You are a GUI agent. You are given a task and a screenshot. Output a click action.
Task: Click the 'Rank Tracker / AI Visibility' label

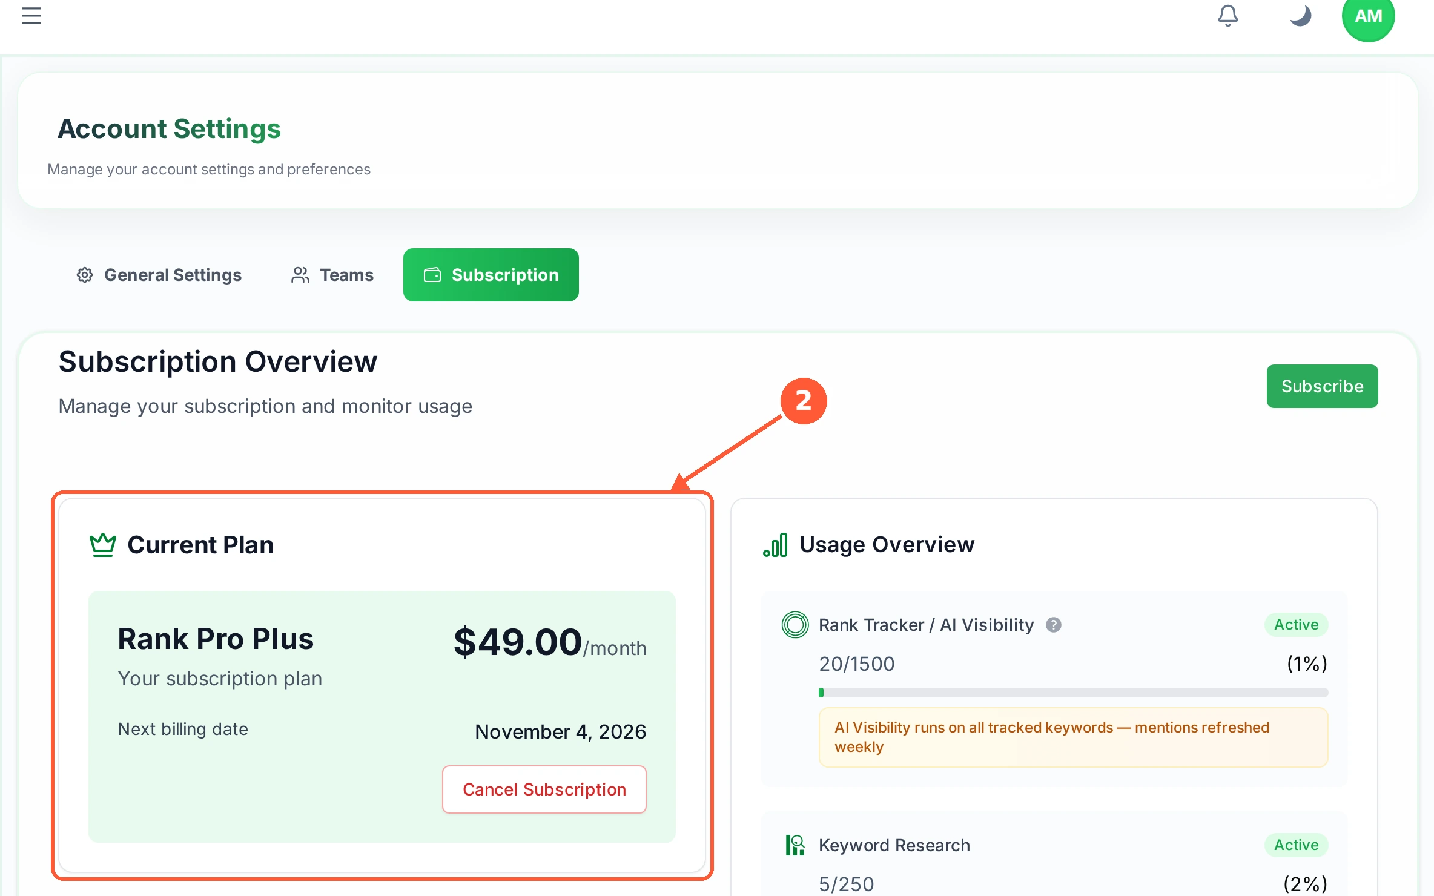pos(927,625)
